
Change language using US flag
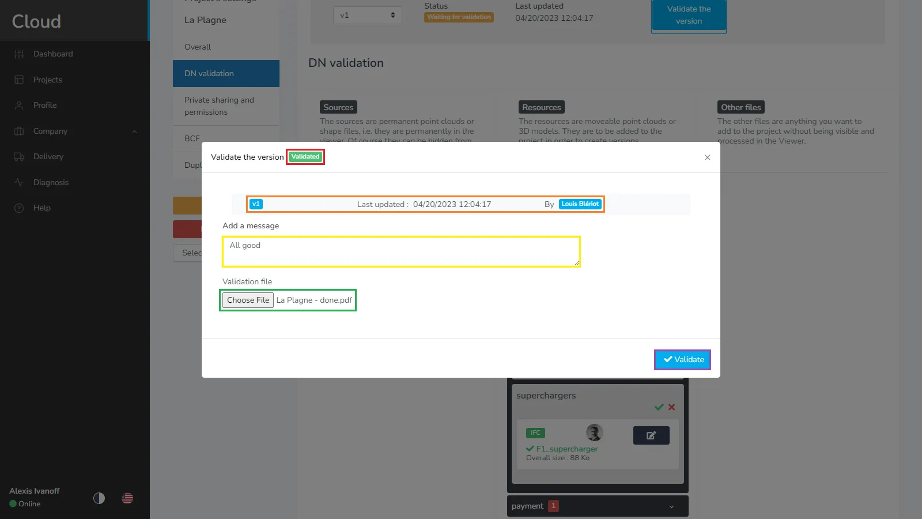(127, 498)
